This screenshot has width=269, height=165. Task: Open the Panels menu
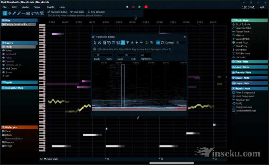[50, 7]
